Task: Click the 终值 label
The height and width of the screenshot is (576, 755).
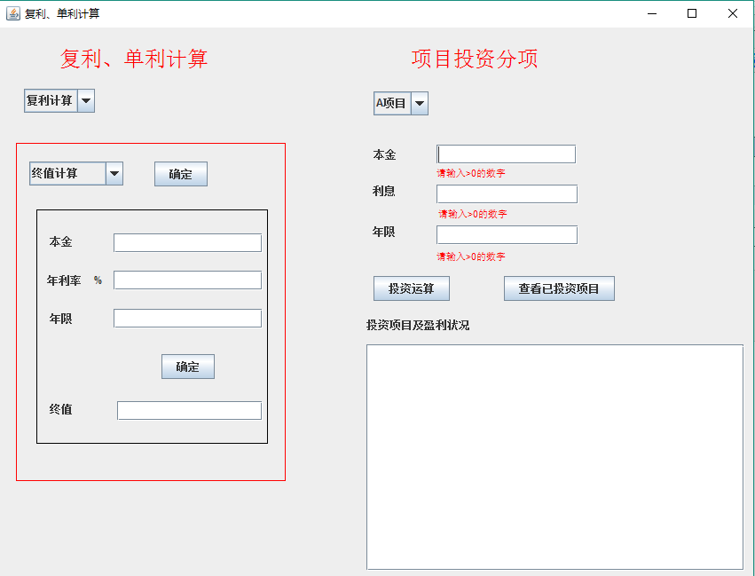Action: point(60,409)
